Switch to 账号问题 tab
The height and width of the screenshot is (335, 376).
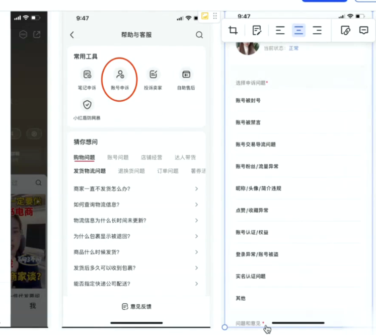point(118,157)
